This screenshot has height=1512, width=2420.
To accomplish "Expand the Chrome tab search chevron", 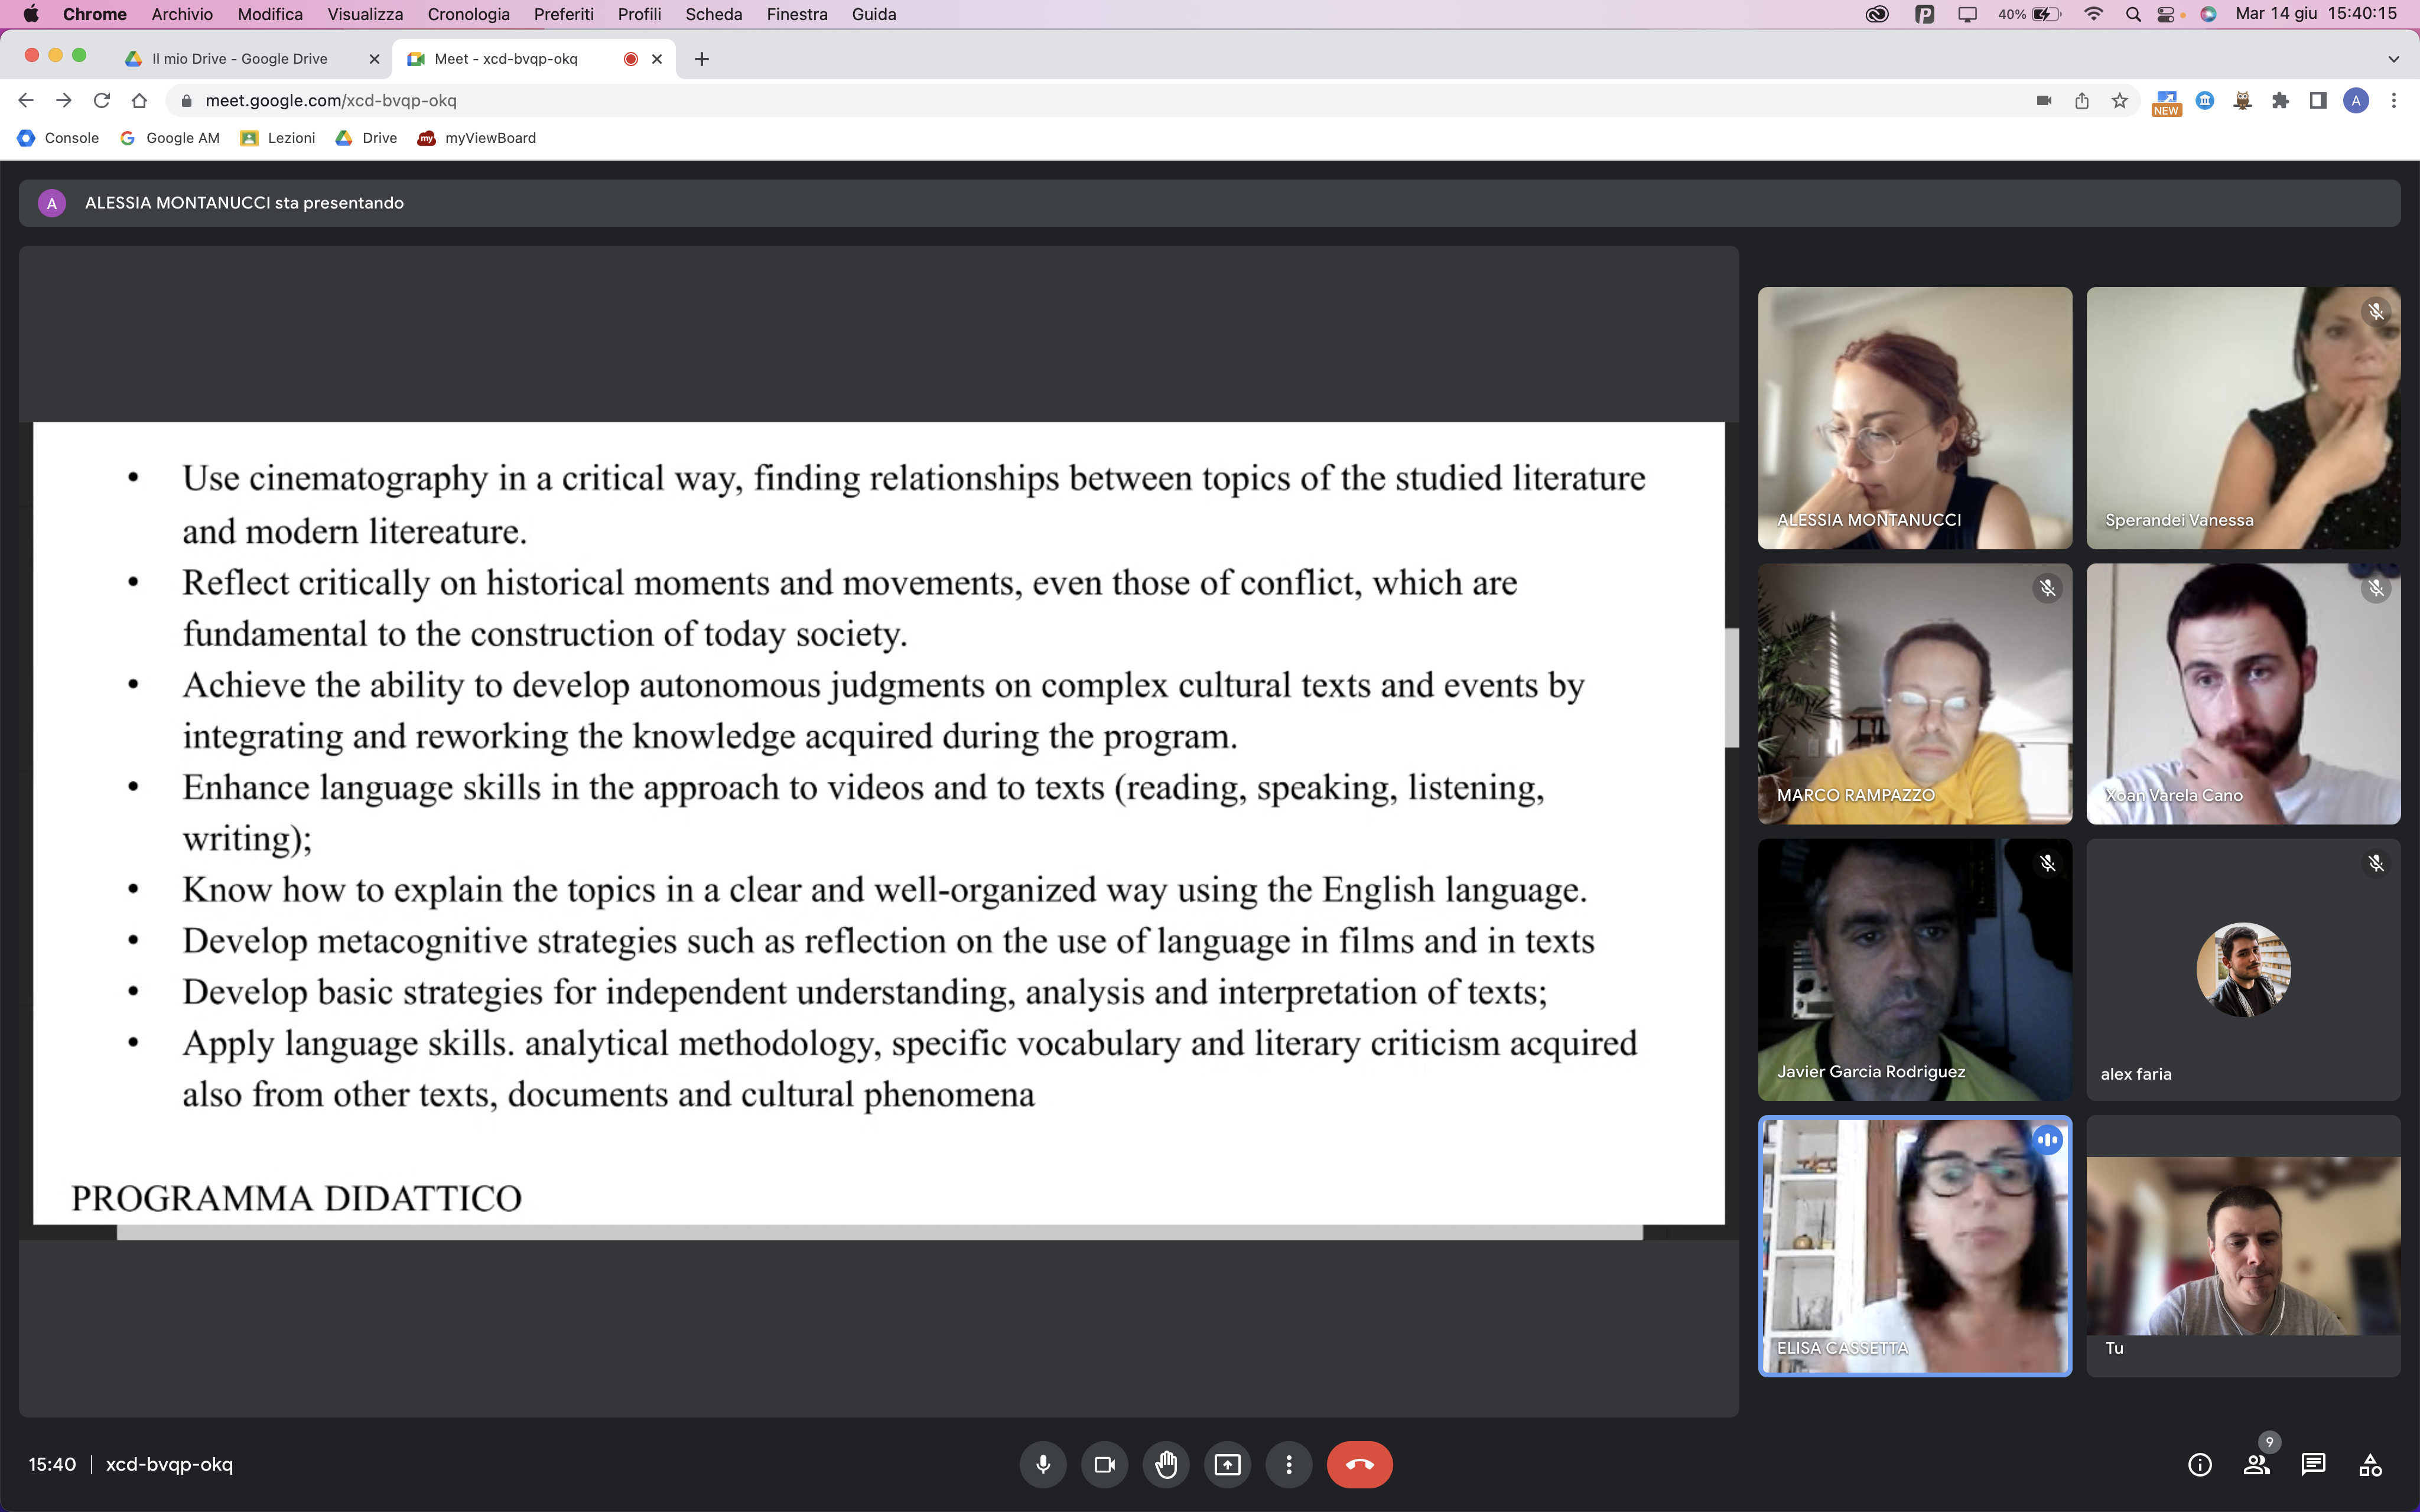I will 2393,59.
